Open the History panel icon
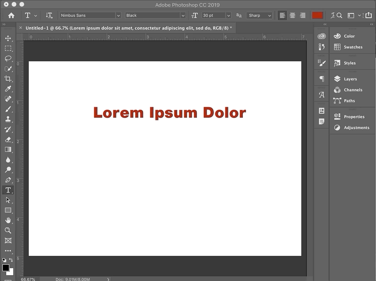 coord(322,47)
